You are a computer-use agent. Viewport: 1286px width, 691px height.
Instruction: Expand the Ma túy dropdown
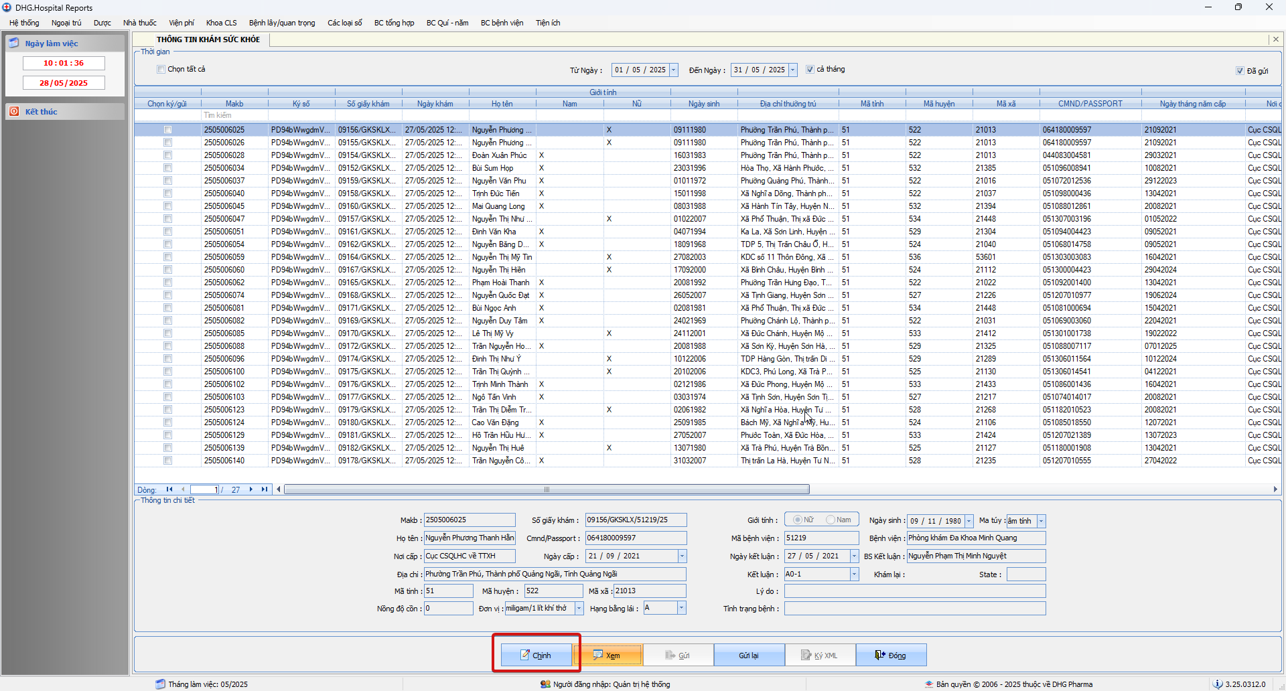tap(1041, 521)
